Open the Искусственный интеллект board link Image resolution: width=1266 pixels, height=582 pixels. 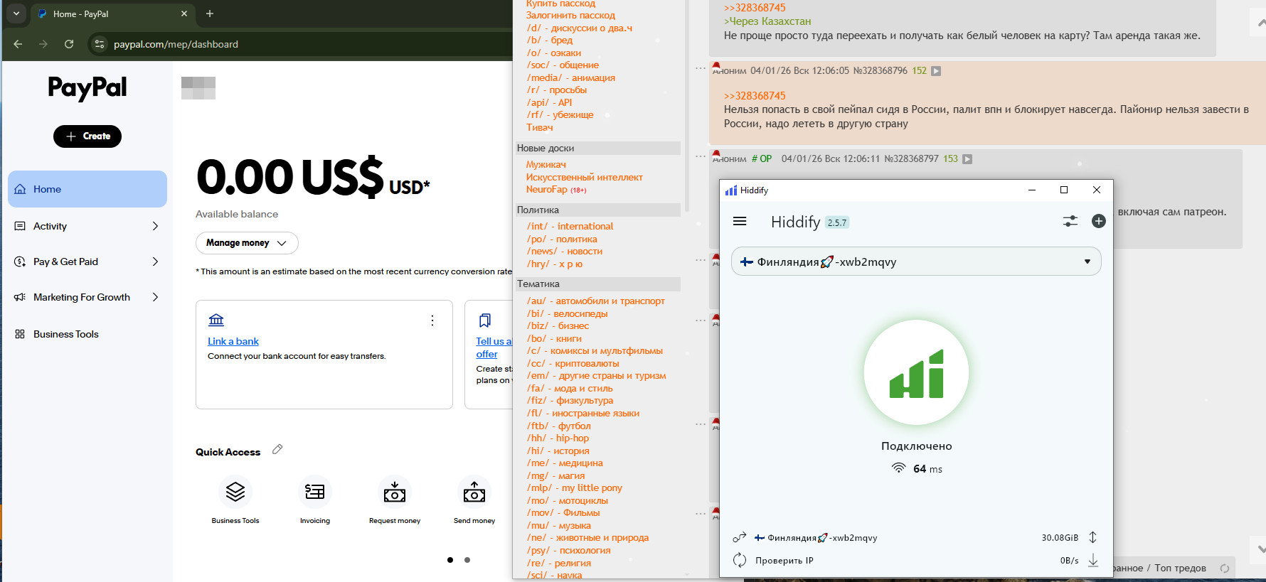(x=585, y=178)
